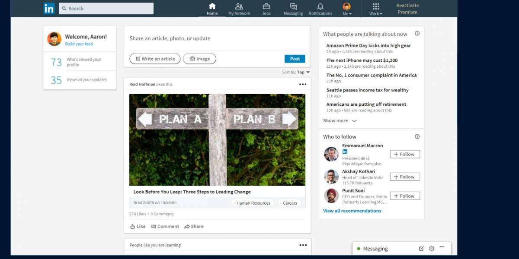Focus the Search field
Screen dimensions: 519x259
point(106,8)
